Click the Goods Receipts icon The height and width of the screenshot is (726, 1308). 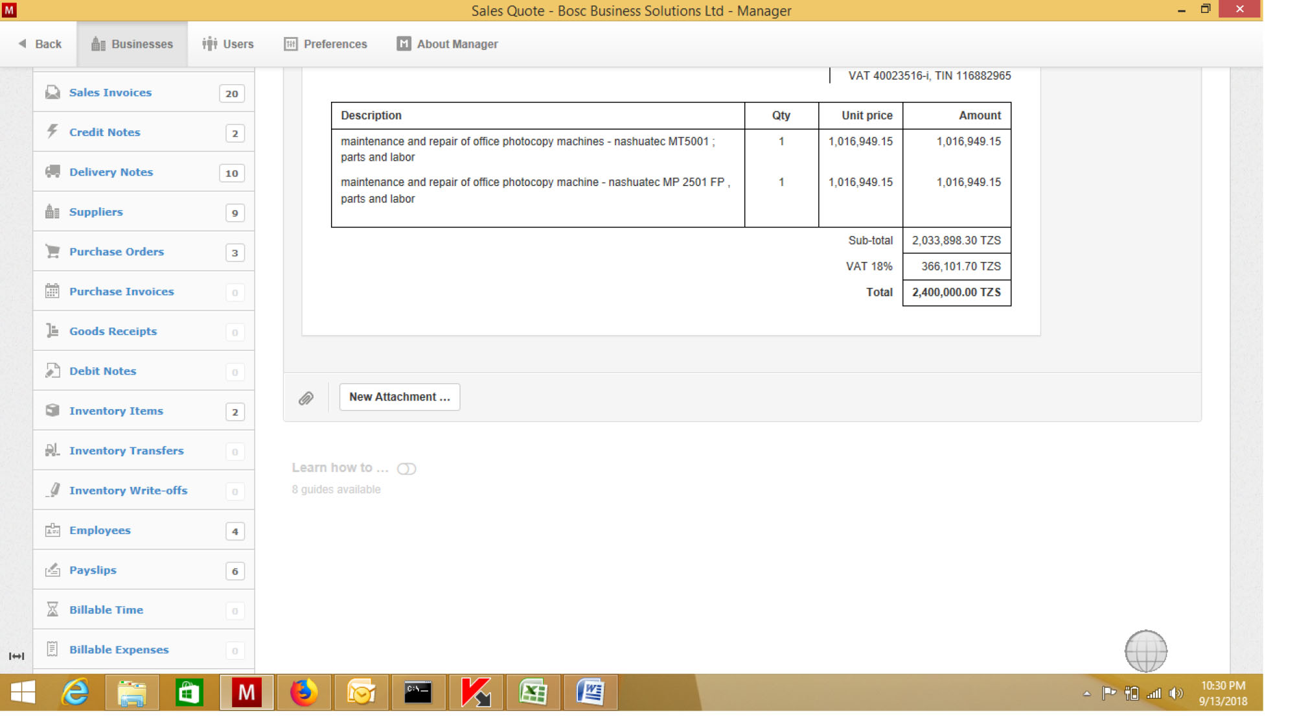pos(52,331)
